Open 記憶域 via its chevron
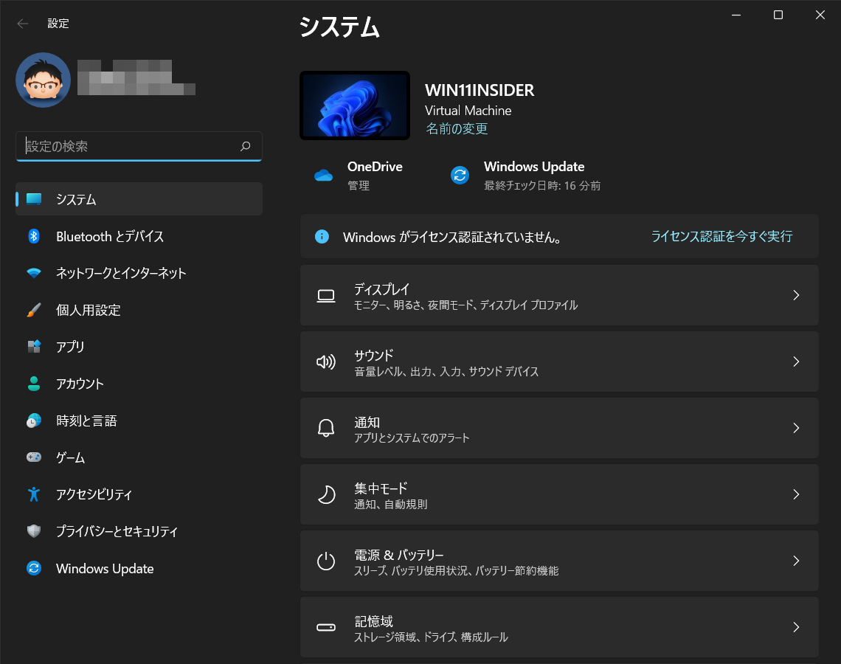This screenshot has width=841, height=664. [x=796, y=628]
